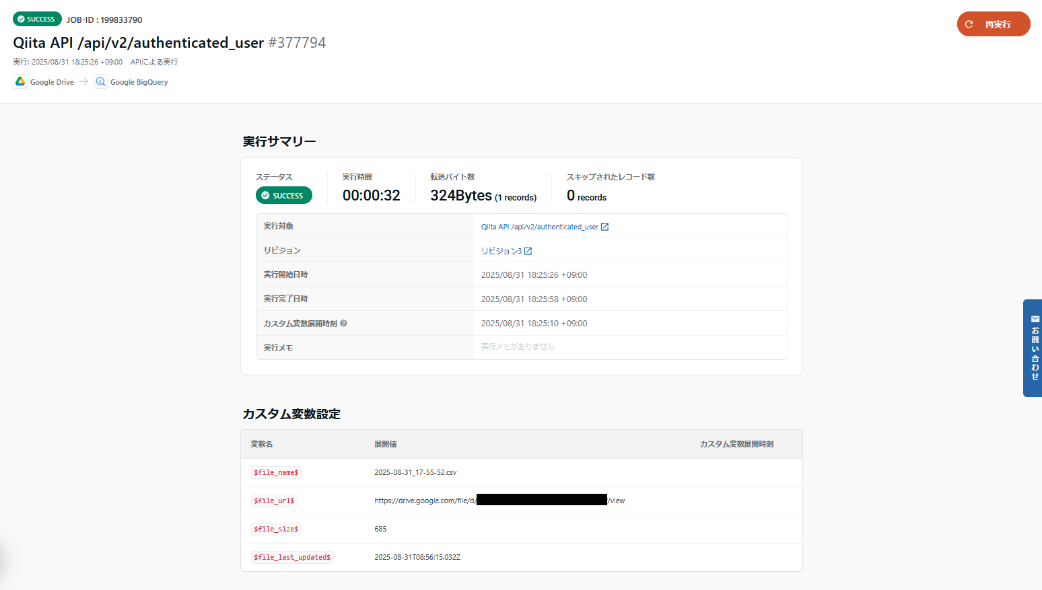Click the 実行メモがありません placeholder
Image resolution: width=1042 pixels, height=590 pixels.
tap(518, 346)
